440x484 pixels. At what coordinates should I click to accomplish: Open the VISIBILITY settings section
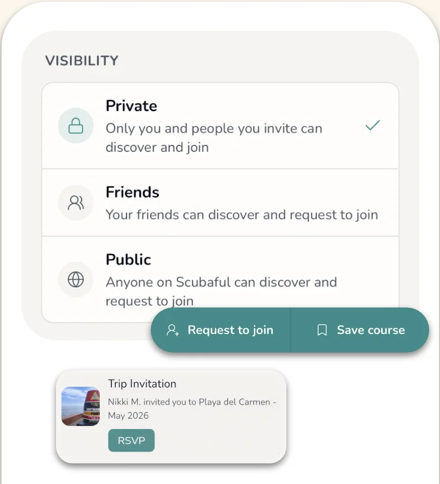pyautogui.click(x=81, y=60)
